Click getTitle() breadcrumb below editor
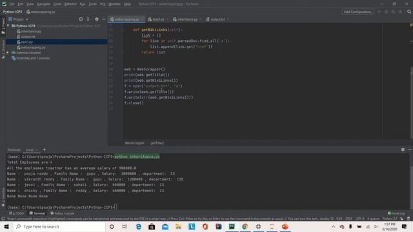413x232 pixels. pyautogui.click(x=157, y=143)
